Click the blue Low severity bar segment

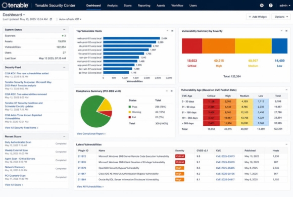[x=279, y=46]
